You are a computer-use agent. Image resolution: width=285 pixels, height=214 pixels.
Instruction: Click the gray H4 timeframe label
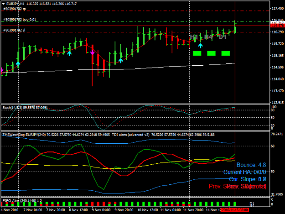(x=208, y=37)
